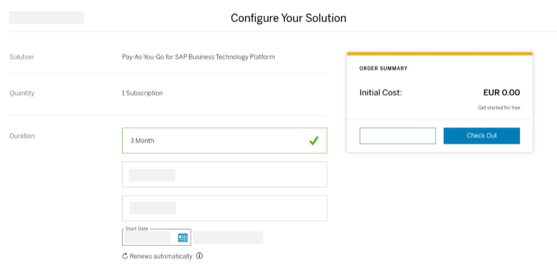
Task: Click the Duration row label
Action: (22, 136)
